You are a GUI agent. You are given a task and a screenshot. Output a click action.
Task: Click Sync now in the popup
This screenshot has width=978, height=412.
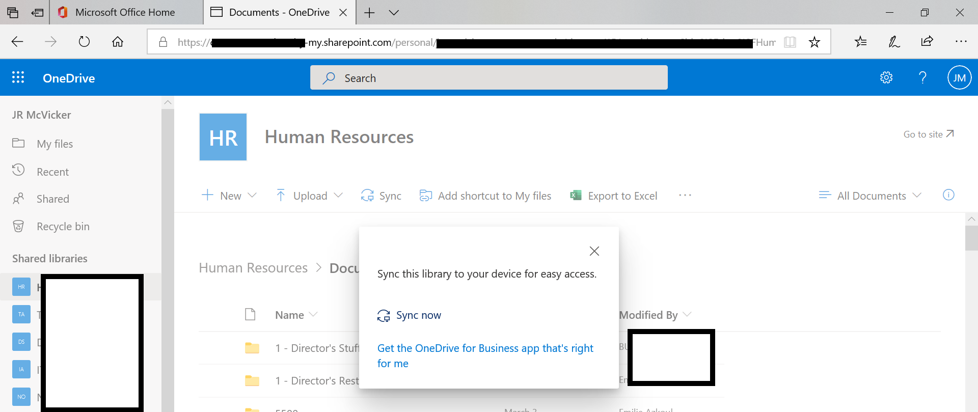pyautogui.click(x=409, y=315)
